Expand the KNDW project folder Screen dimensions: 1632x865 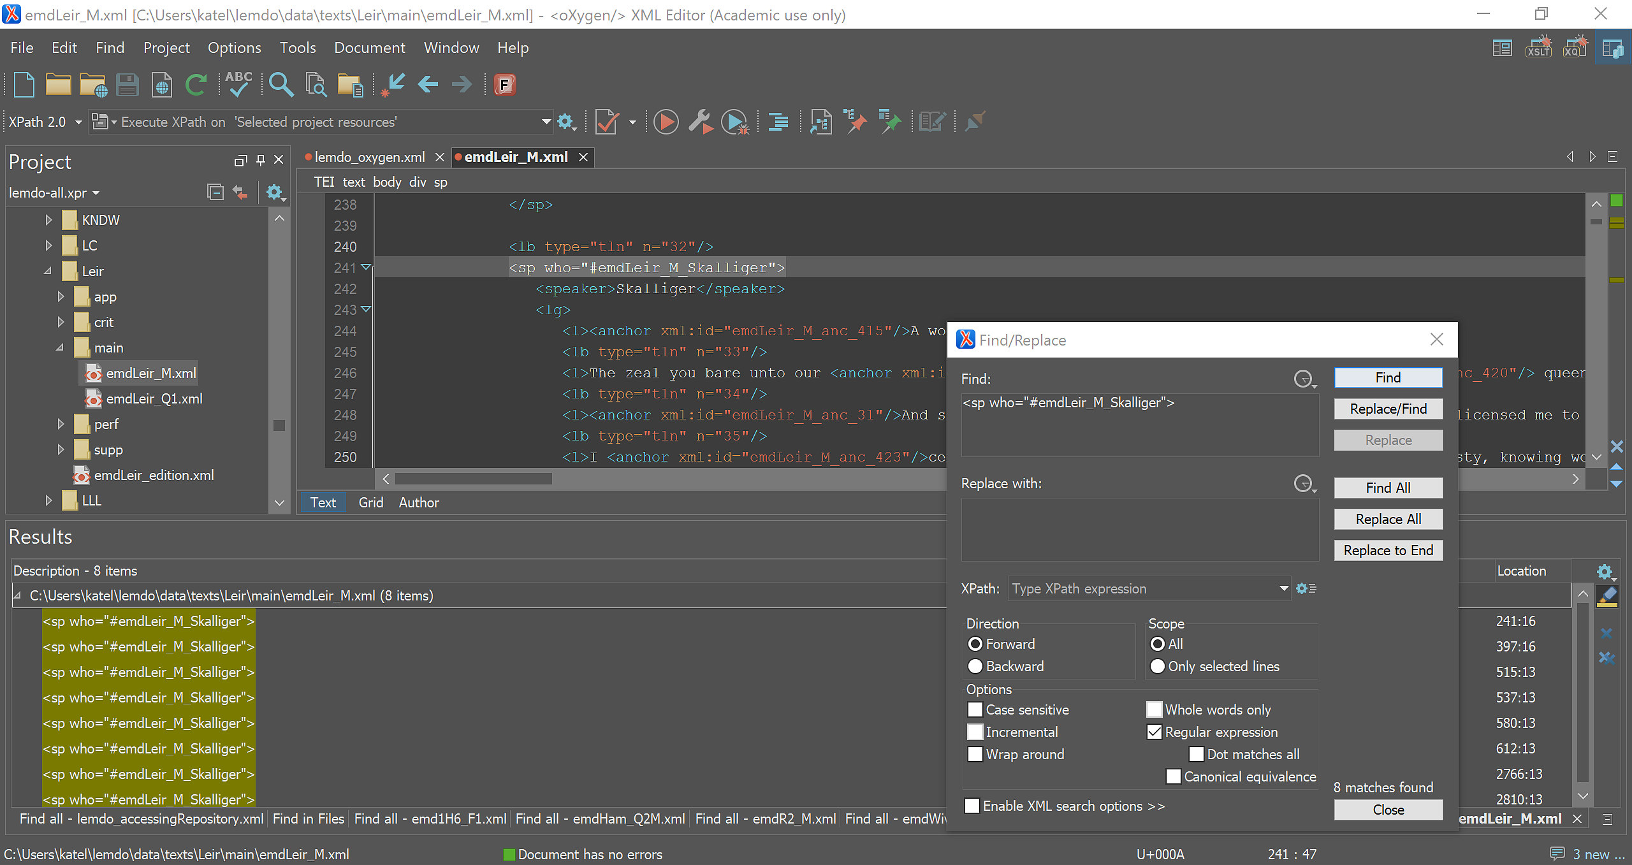48,220
